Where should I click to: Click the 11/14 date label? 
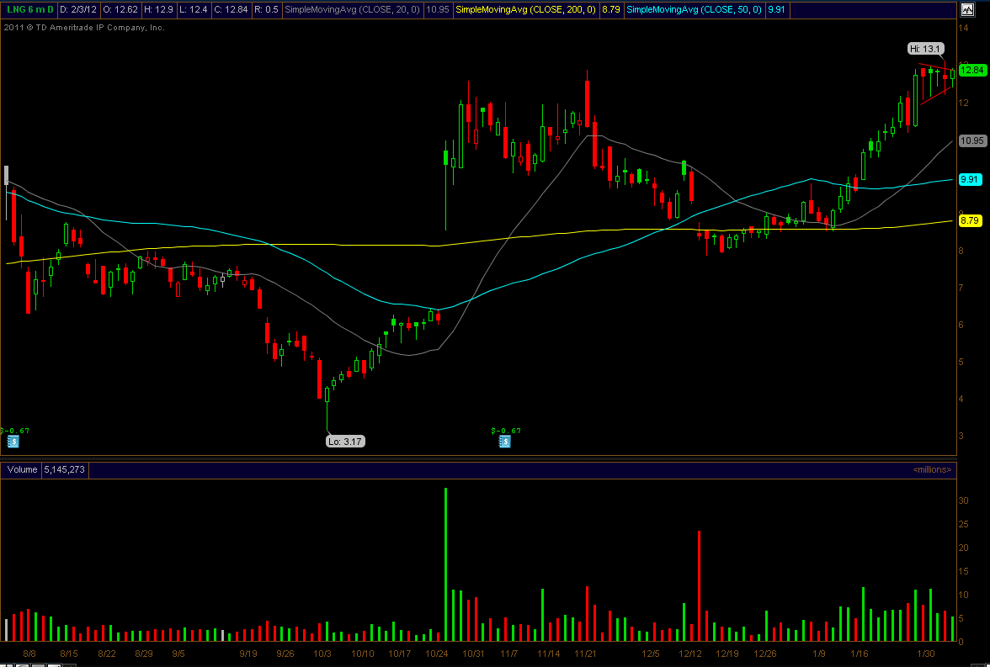click(549, 654)
